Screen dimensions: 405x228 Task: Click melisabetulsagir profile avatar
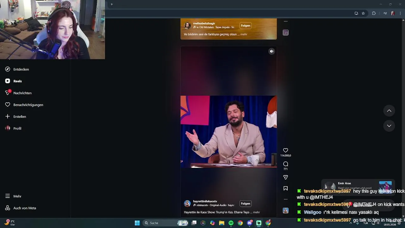(x=187, y=26)
